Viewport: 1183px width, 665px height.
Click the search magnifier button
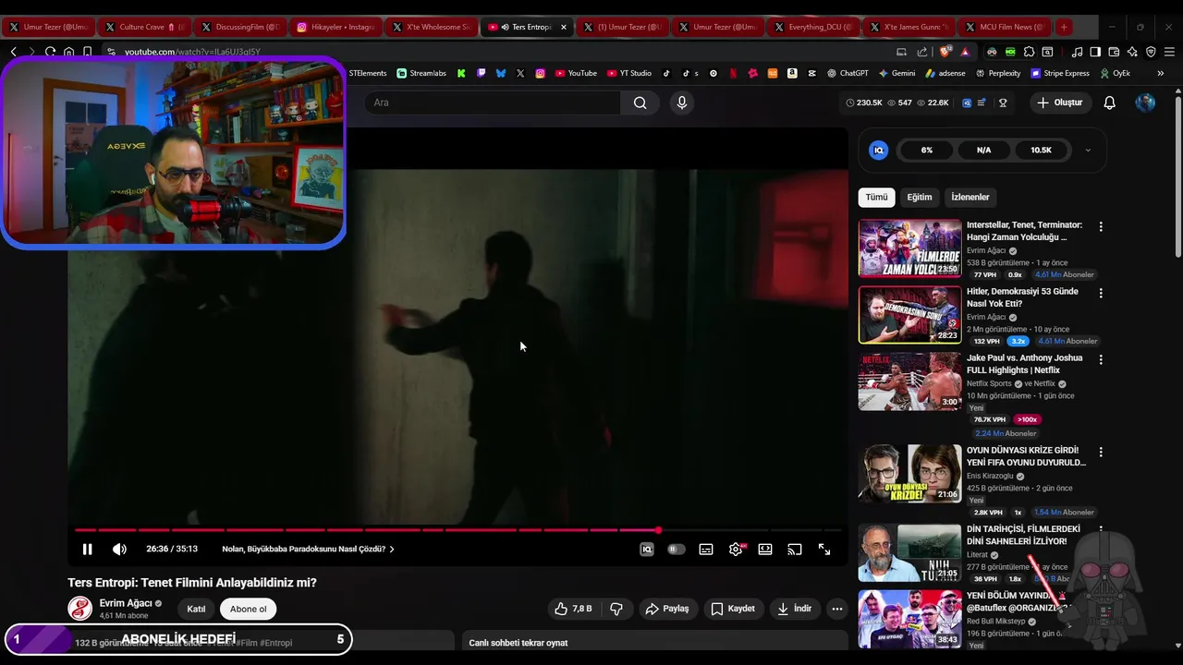pos(640,103)
